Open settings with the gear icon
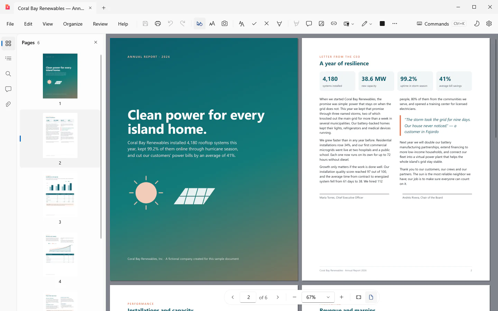 pyautogui.click(x=489, y=23)
